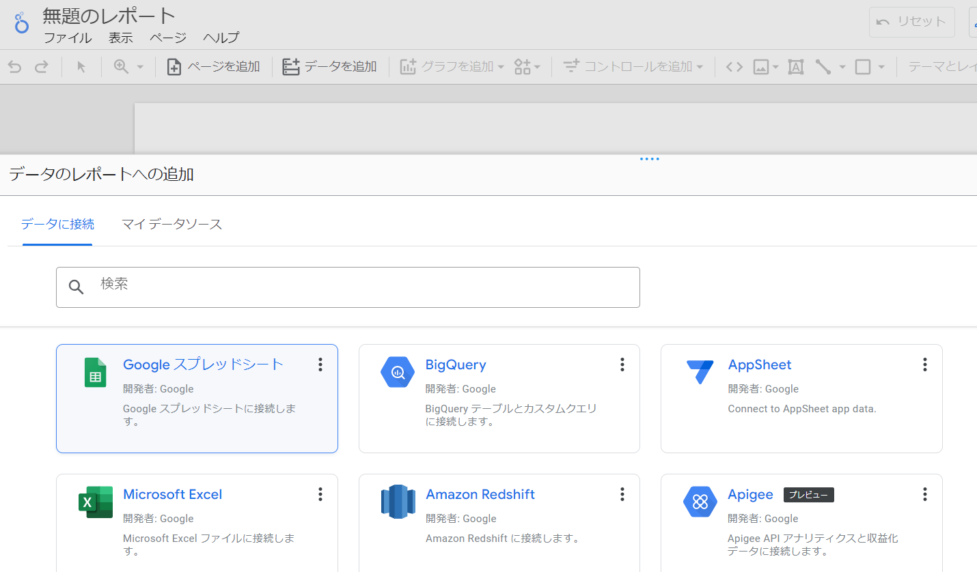Image resolution: width=977 pixels, height=572 pixels.
Task: Click データのレポートへの追加 panel heading
Action: coord(102,175)
